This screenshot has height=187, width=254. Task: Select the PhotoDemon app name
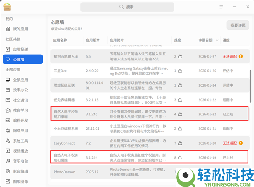(64, 172)
